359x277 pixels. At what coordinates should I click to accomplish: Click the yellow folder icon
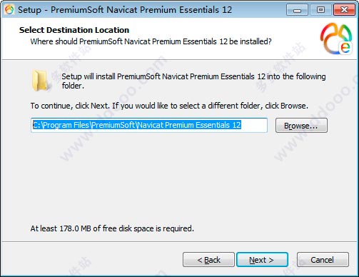(x=40, y=81)
